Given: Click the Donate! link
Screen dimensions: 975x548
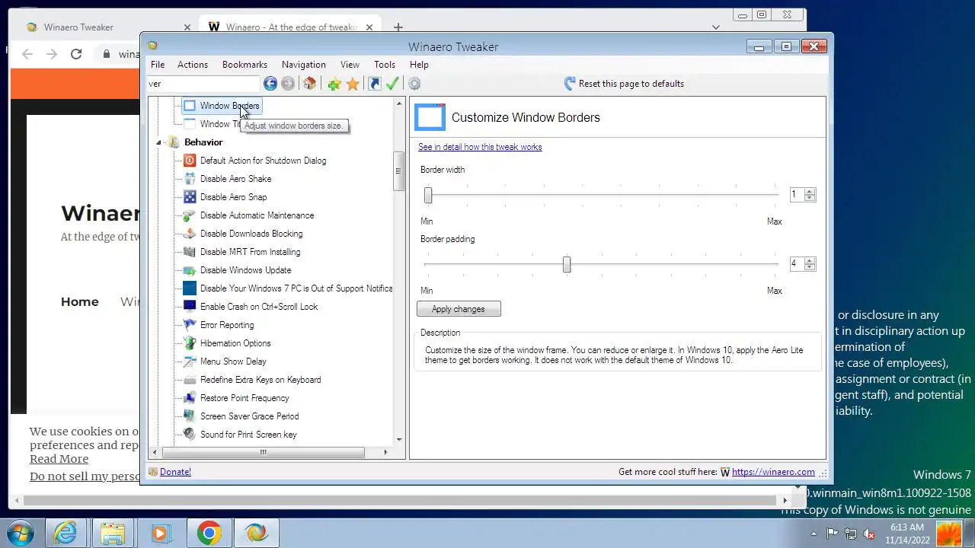Looking at the screenshot, I should (x=175, y=472).
